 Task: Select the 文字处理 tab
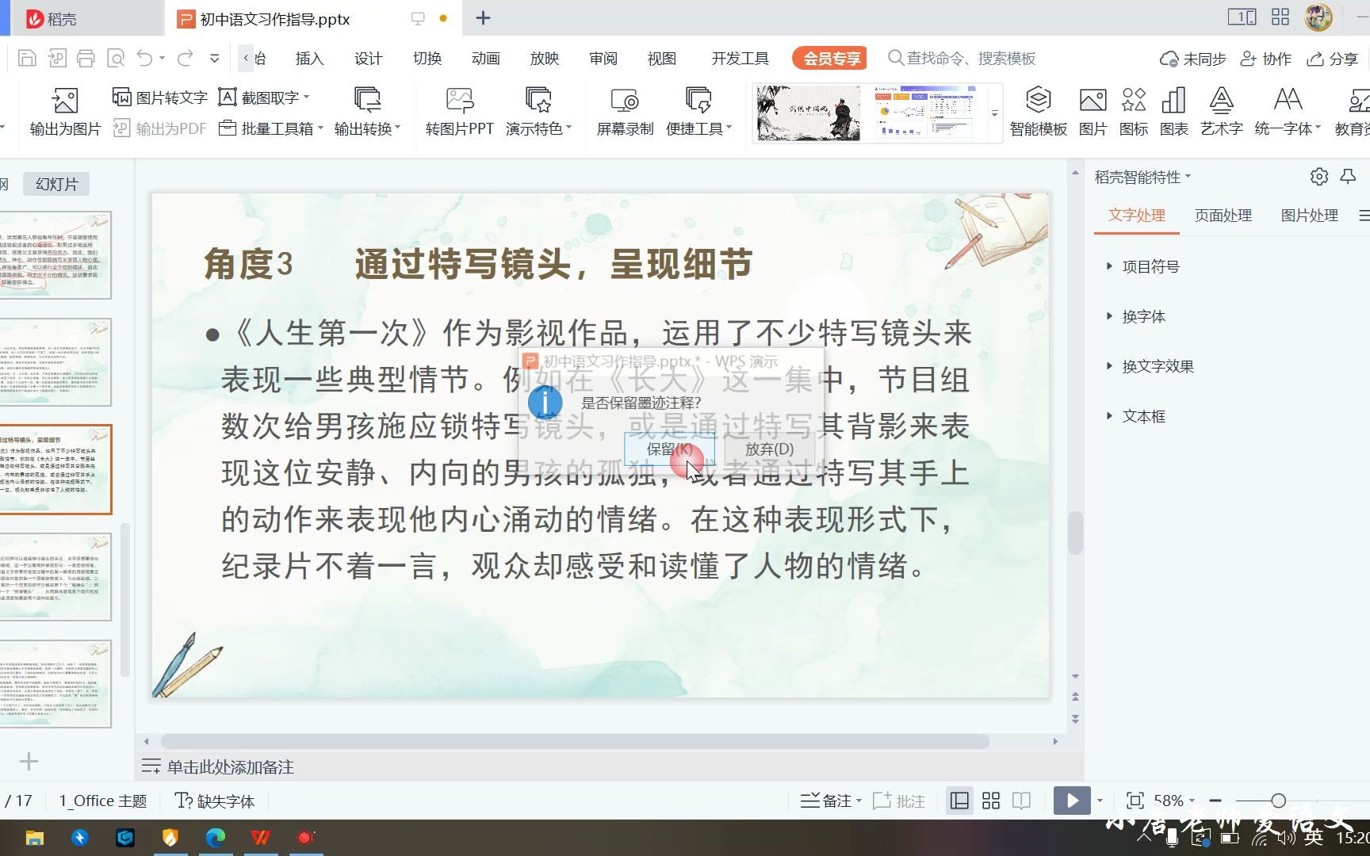point(1136,216)
